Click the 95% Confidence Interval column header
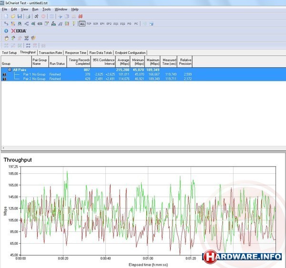Screen dimensions: 286x268 [x=103, y=62]
